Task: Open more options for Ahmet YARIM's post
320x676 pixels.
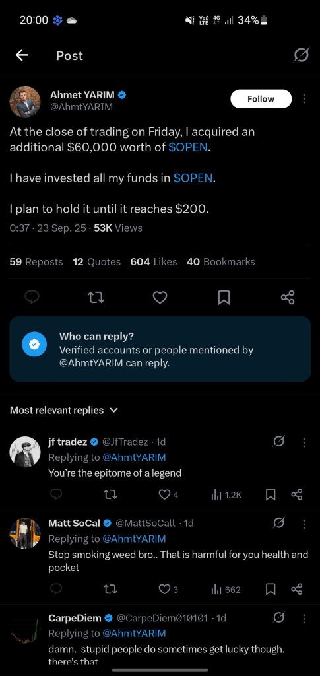Action: tap(305, 99)
